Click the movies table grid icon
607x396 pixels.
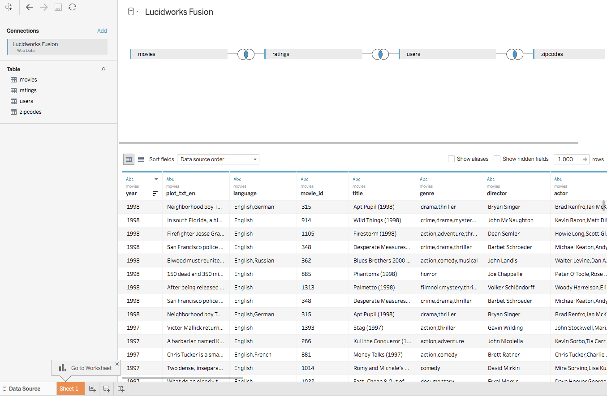[x=13, y=80]
